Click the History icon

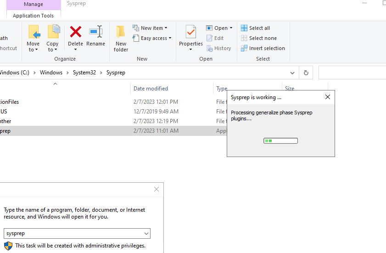(x=210, y=49)
